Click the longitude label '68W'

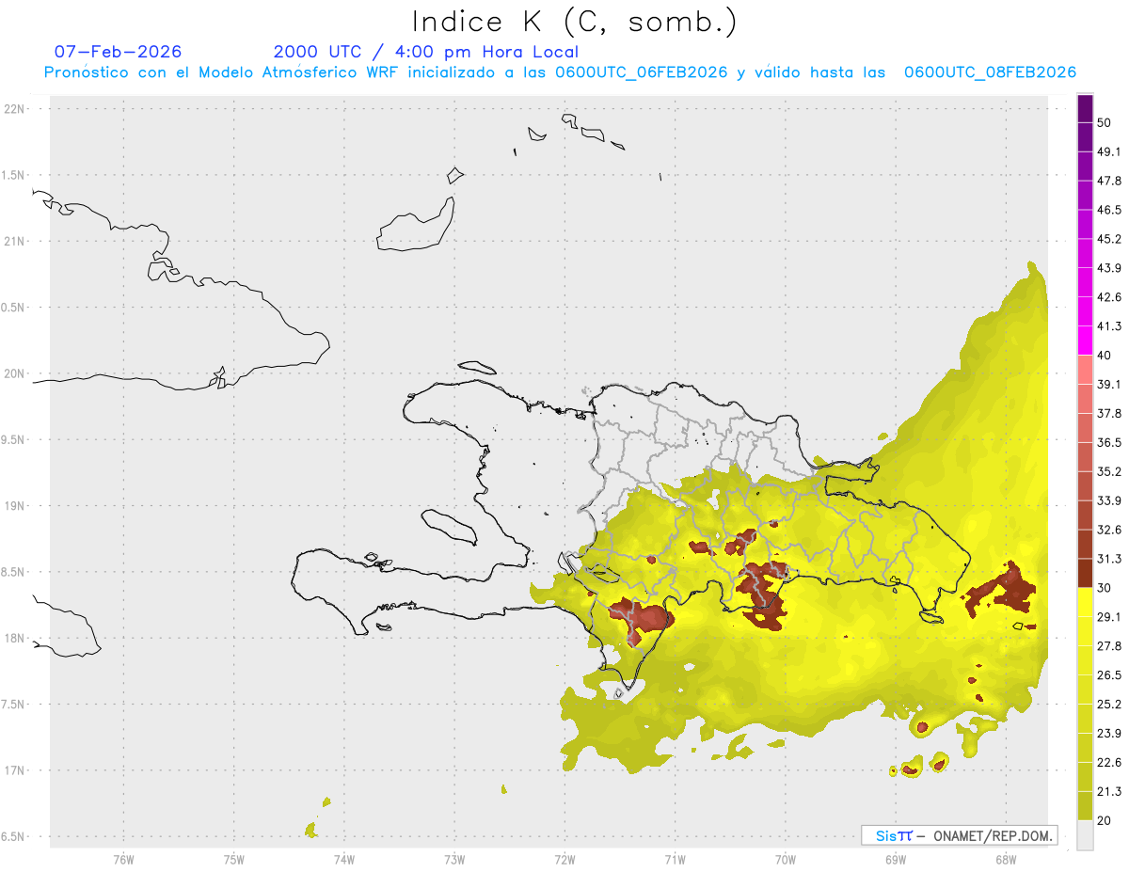point(1005,859)
